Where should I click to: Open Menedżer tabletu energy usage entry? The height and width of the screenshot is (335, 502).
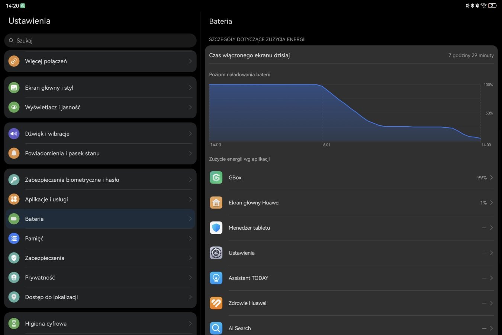pyautogui.click(x=351, y=228)
